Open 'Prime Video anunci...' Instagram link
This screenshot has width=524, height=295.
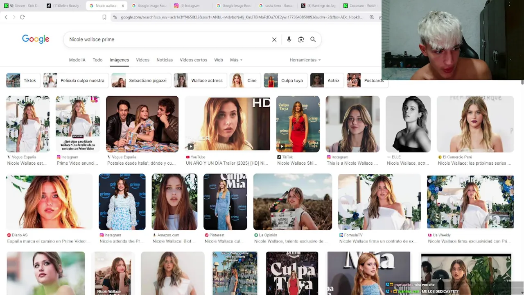pyautogui.click(x=77, y=163)
